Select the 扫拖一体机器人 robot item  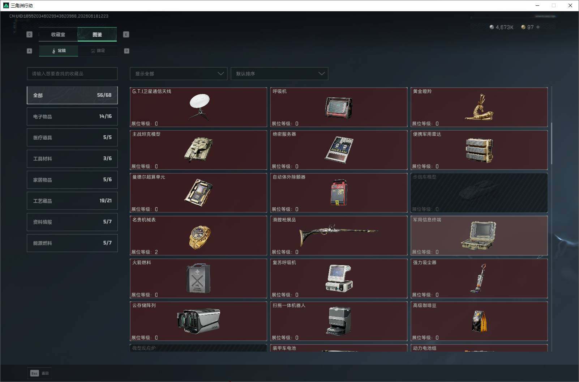click(339, 321)
